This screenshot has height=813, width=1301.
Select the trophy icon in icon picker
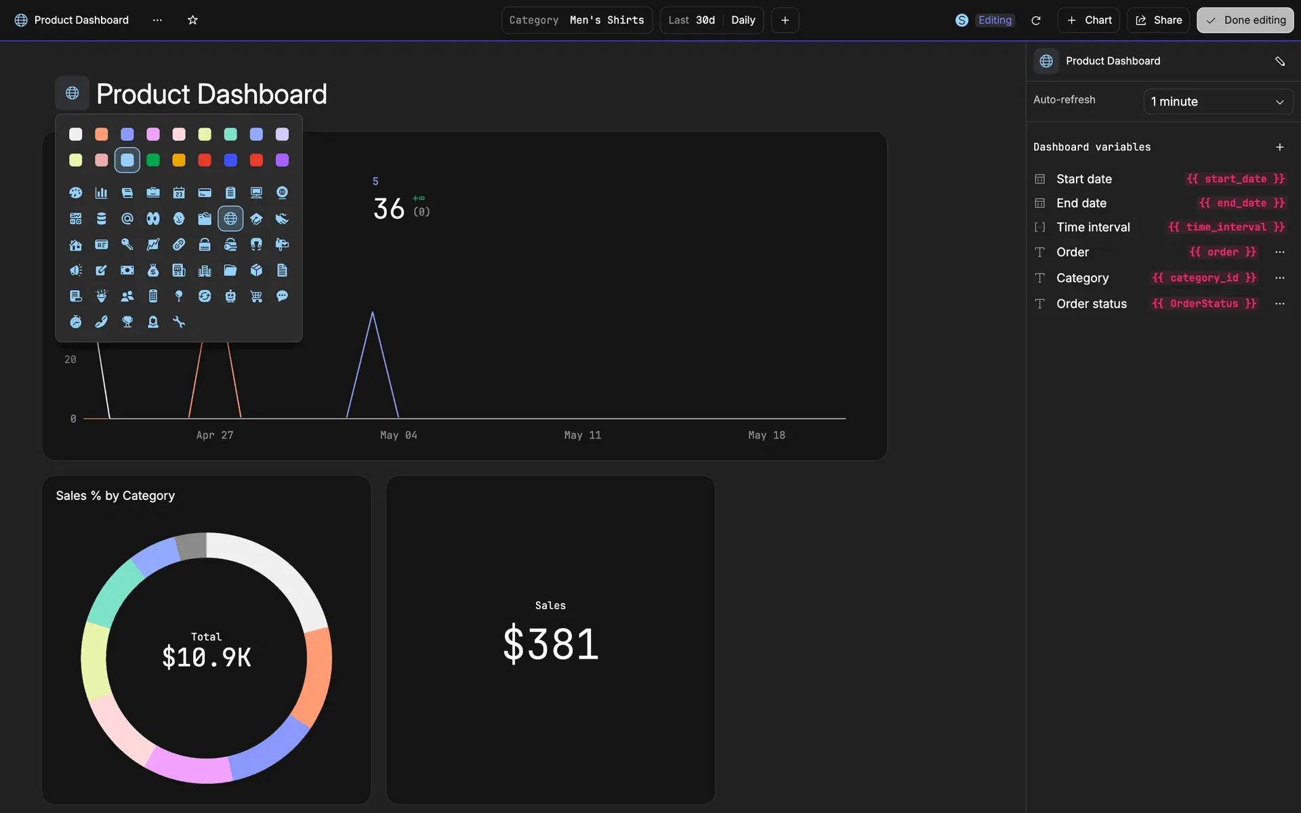(127, 322)
